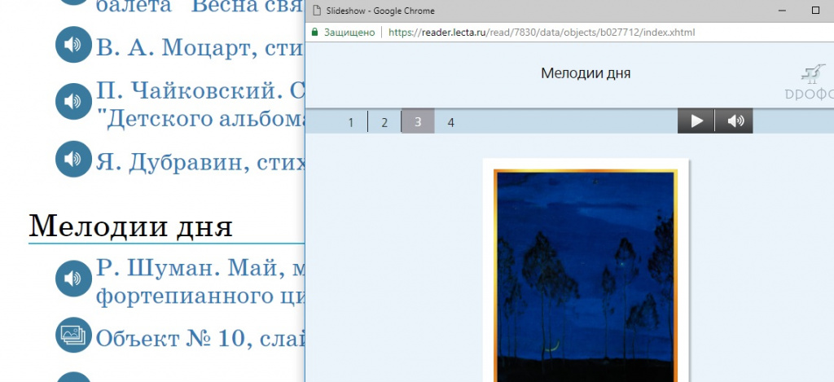Play audio for Р. Шуман Май entry
Image resolution: width=834 pixels, height=382 pixels.
pos(73,279)
